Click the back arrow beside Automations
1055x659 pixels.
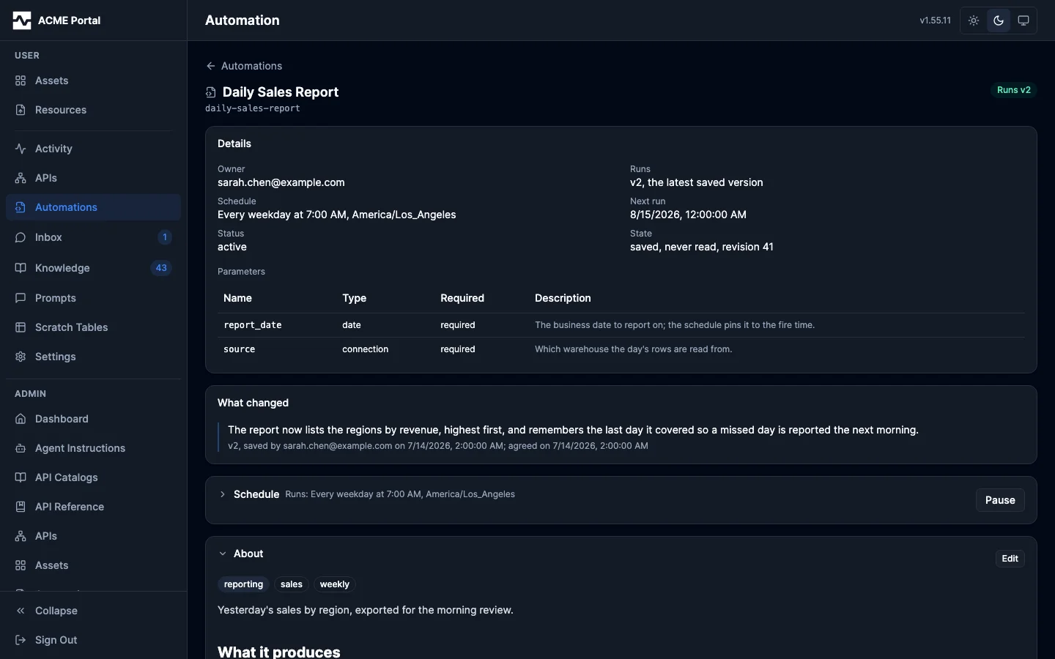(211, 66)
